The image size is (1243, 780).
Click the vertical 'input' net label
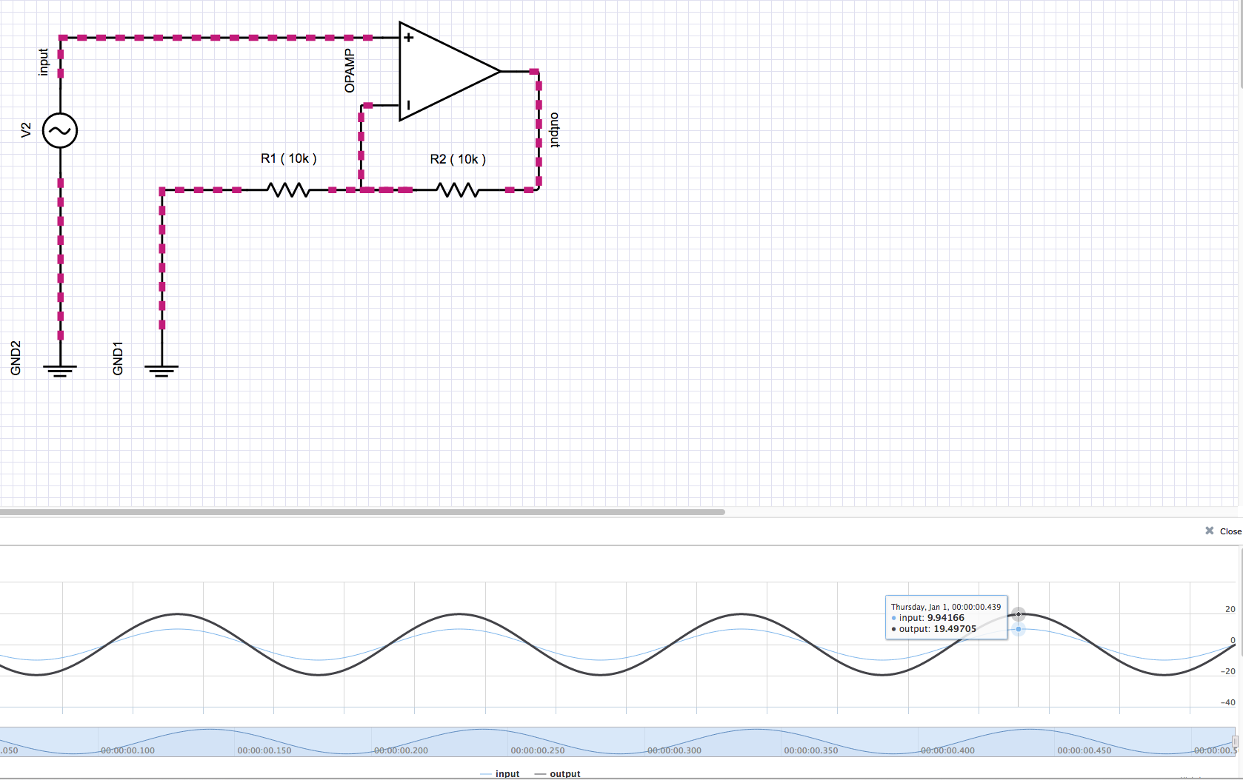[43, 62]
